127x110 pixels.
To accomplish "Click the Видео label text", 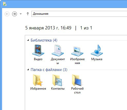I will coord(38,59).
